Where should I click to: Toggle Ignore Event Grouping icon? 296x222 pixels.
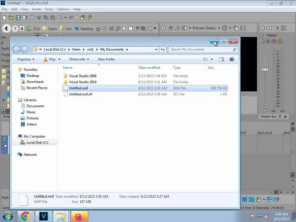(277, 199)
